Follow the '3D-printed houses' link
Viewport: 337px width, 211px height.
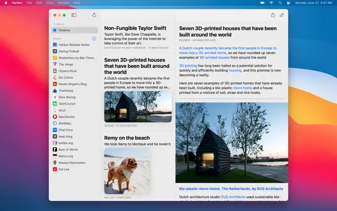[214, 58]
